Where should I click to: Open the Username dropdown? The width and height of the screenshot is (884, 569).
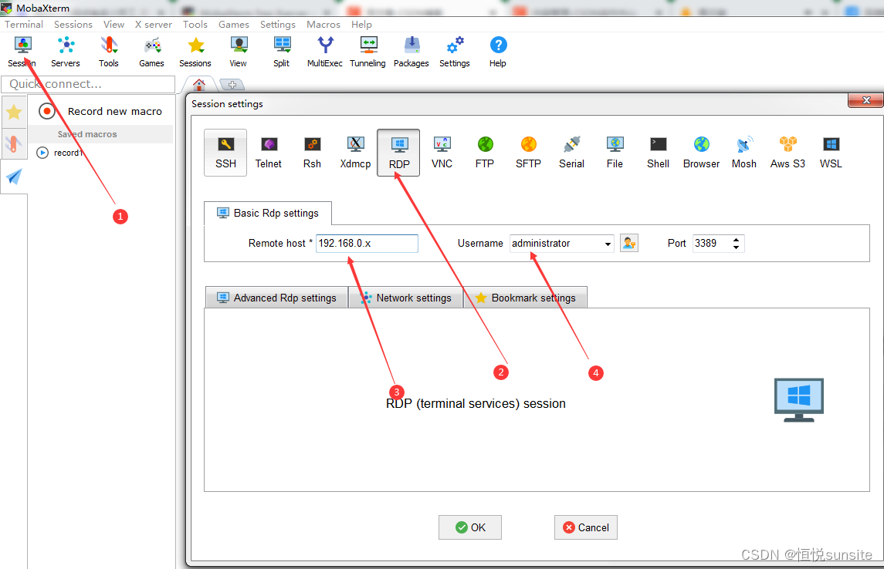tap(607, 243)
